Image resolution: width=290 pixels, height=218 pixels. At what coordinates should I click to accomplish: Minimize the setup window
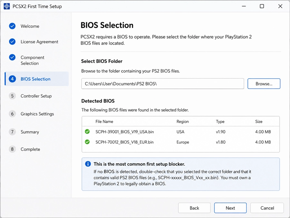[244, 6]
